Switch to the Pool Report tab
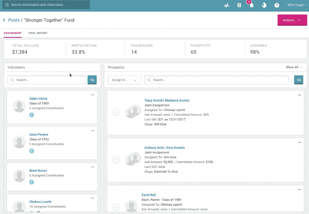309x214 pixels. pyautogui.click(x=38, y=33)
